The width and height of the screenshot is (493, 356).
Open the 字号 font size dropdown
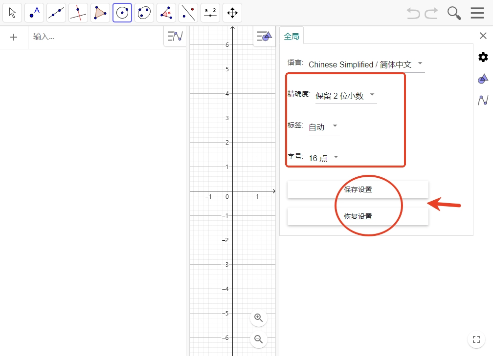pos(323,157)
